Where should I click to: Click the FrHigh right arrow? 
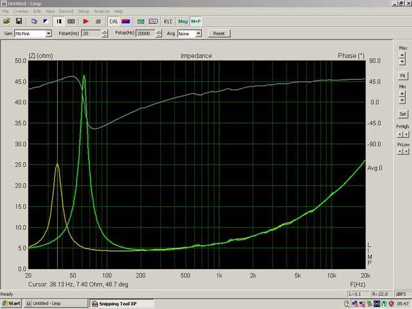click(406, 135)
